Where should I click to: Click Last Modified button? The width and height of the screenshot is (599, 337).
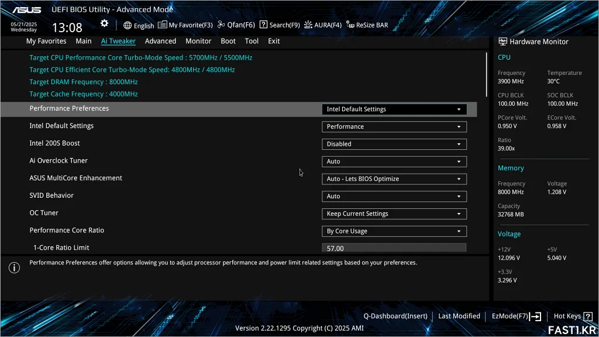pyautogui.click(x=459, y=316)
